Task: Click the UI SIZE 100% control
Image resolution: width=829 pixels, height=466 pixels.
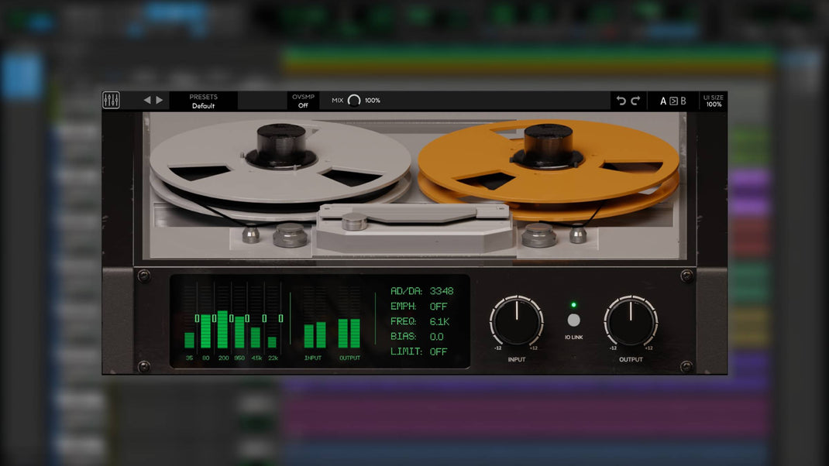Action: coord(713,100)
